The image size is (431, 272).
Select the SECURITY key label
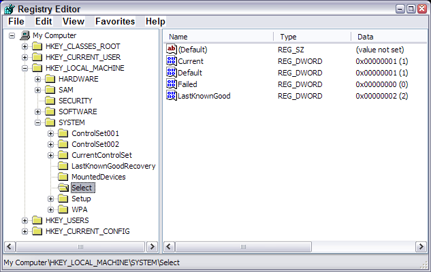[x=76, y=101]
